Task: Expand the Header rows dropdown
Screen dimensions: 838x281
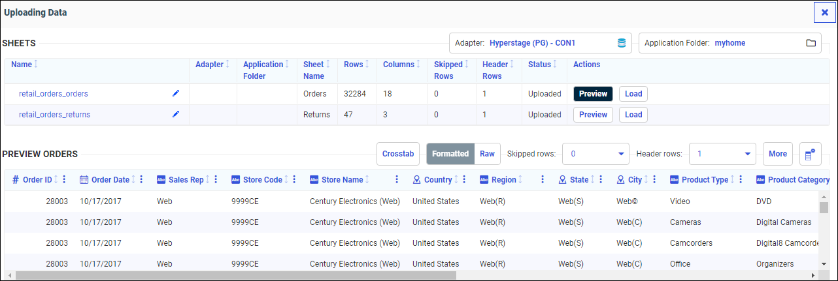Action: click(746, 155)
